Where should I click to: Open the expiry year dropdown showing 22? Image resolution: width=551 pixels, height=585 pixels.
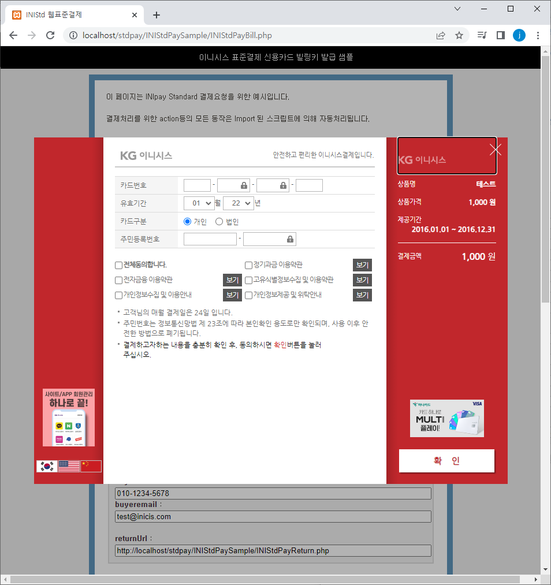coord(239,203)
